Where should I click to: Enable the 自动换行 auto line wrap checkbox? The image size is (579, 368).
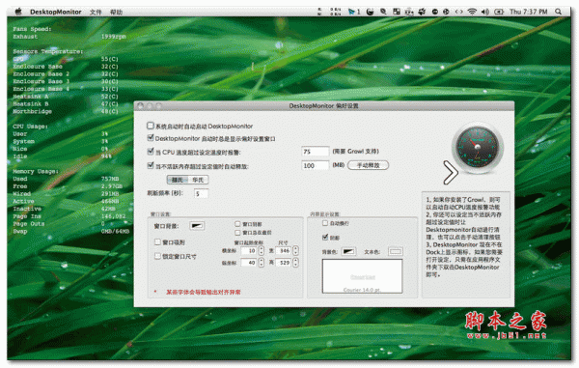[325, 223]
